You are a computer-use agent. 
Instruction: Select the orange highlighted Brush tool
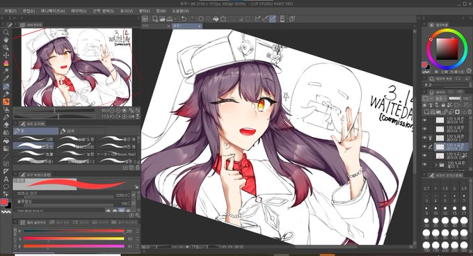click(x=6, y=102)
